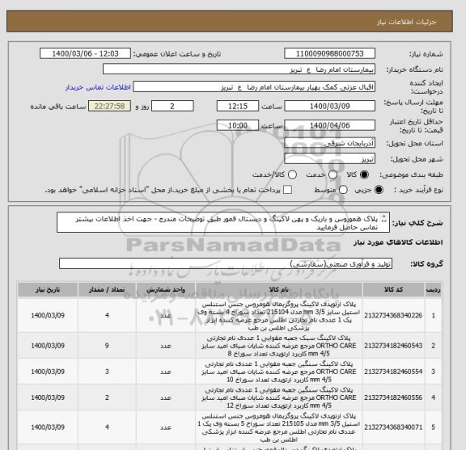Image resolution: width=466 pixels, height=450 pixels.
Task: Click the تعداد / مقدار column header
Action: (107, 290)
